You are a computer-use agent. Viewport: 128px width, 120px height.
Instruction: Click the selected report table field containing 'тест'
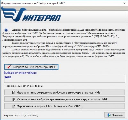pyautogui.click(x=65, y=79)
